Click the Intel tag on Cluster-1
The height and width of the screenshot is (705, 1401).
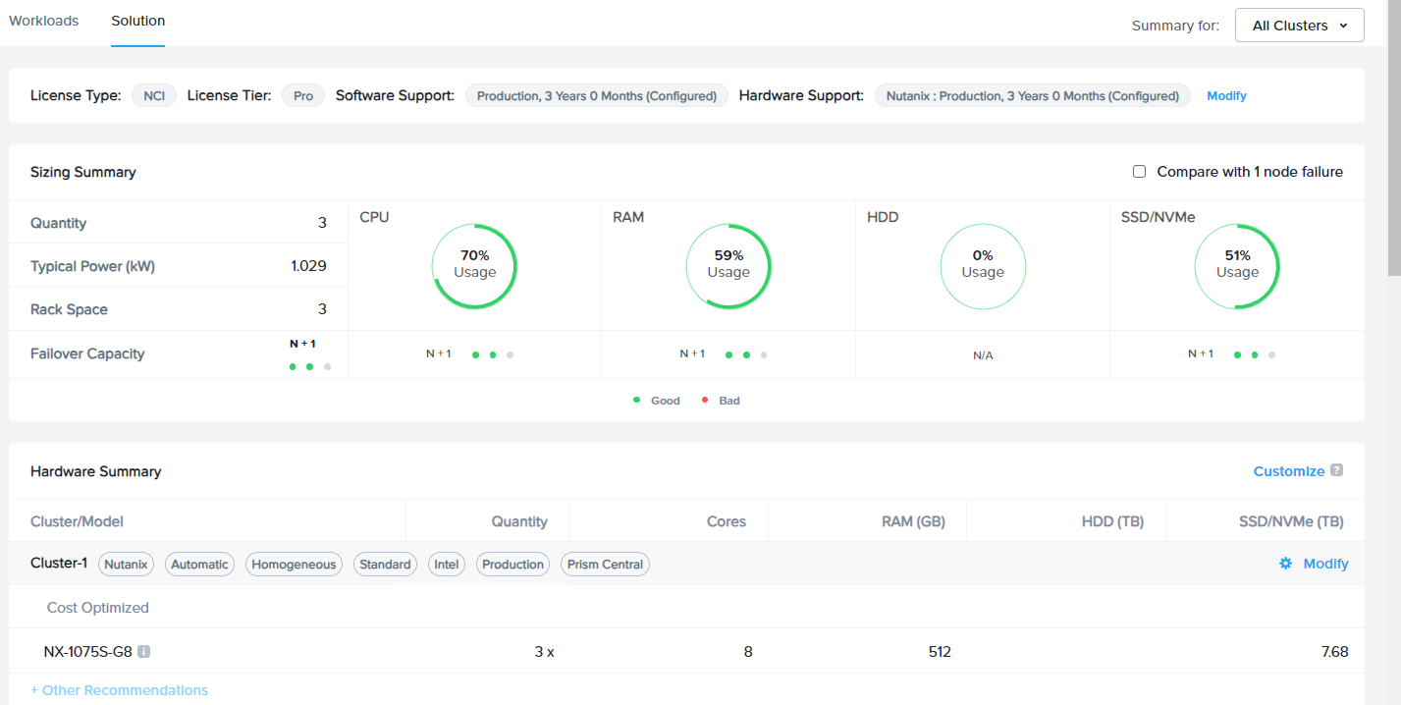tap(446, 564)
